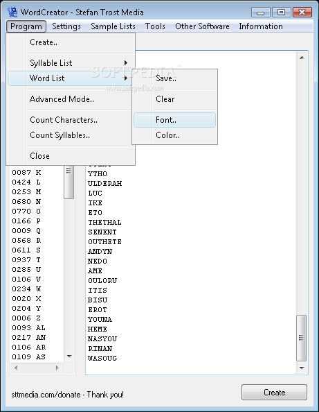The image size is (319, 412).
Task: Expand the Syllable List submenu
Action: click(x=71, y=63)
